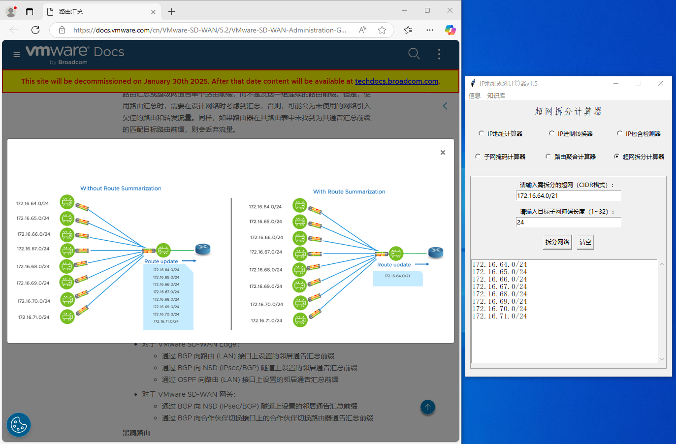Image resolution: width=676 pixels, height=444 pixels.
Task: Click result line 172.16.71.0/24
Action: click(x=500, y=316)
